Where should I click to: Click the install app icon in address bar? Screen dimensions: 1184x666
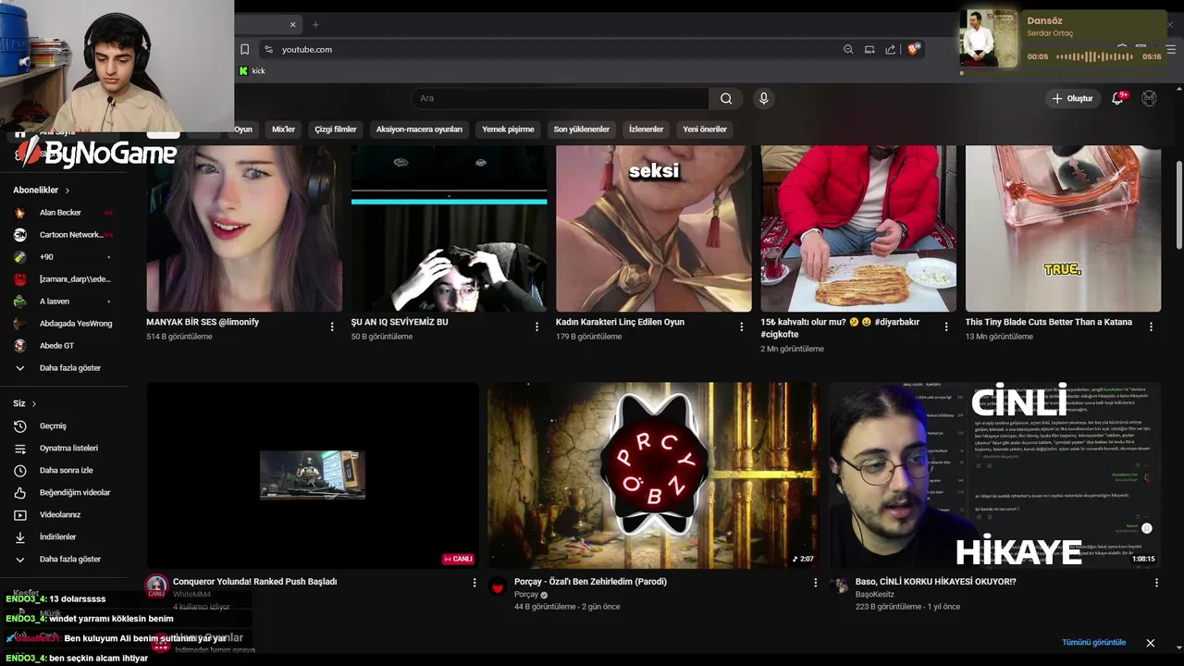tap(869, 49)
